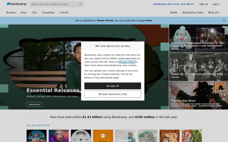Screen dimensions: 228x142
Task: Click Sign up
Action: pyautogui.click(x=204, y=4)
